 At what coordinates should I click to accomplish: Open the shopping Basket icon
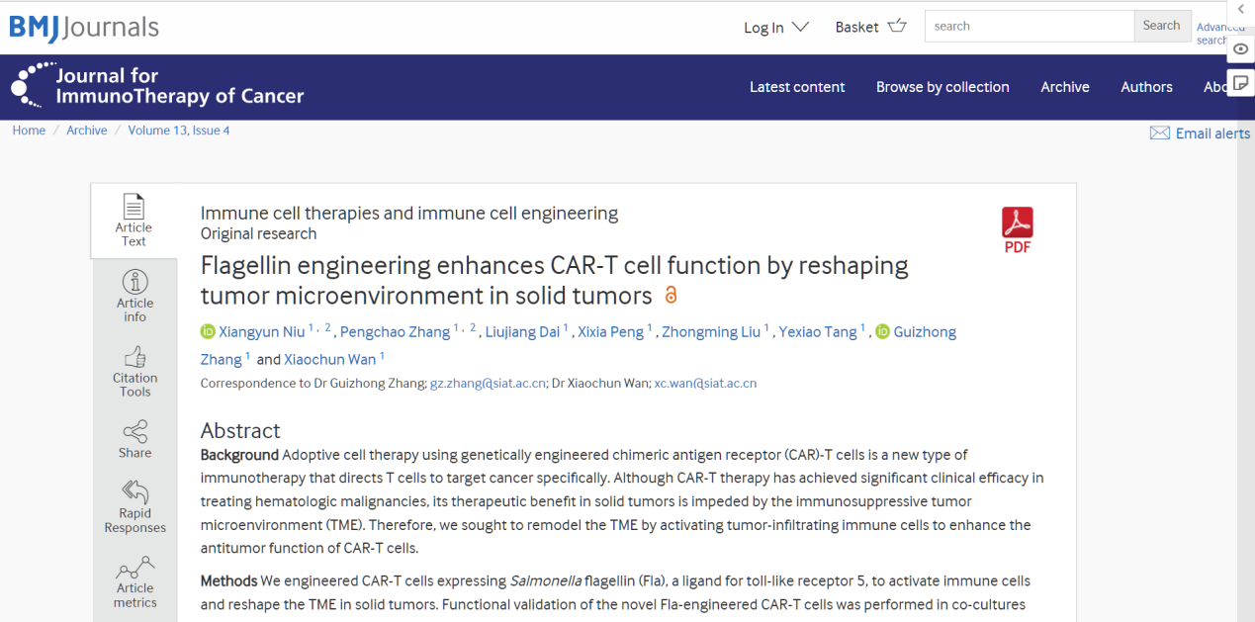897,26
